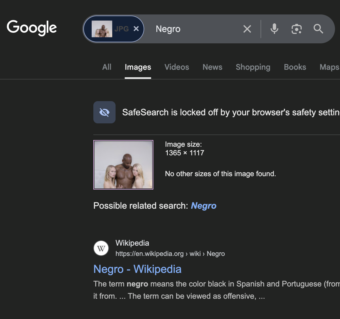340x319 pixels.
Task: Remove the JPG image chip from search
Action: pos(136,29)
